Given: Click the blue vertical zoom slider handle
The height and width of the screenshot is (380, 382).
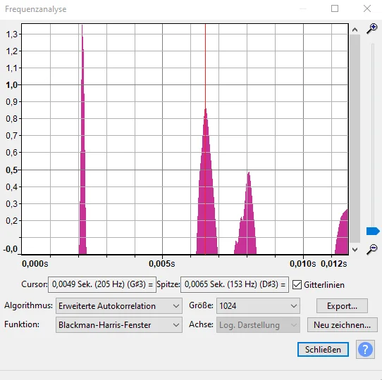Looking at the screenshot, I should pyautogui.click(x=373, y=231).
